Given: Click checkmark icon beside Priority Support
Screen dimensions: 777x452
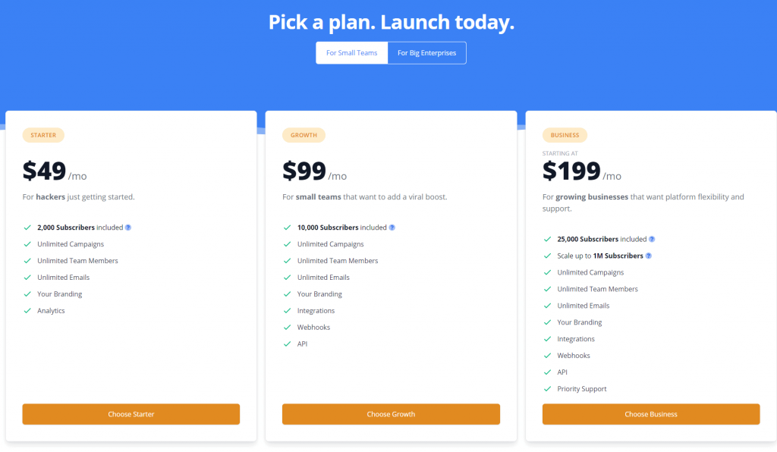Looking at the screenshot, I should tap(548, 389).
